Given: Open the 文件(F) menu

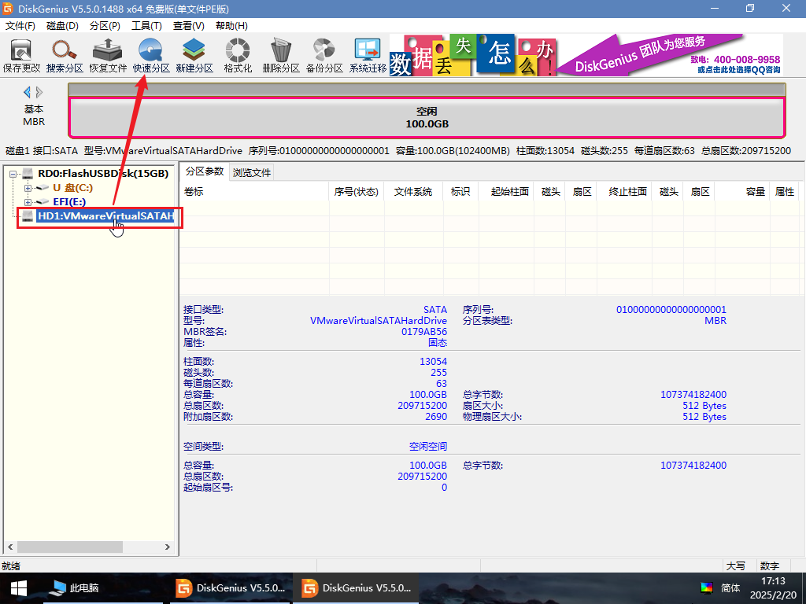Looking at the screenshot, I should point(20,26).
